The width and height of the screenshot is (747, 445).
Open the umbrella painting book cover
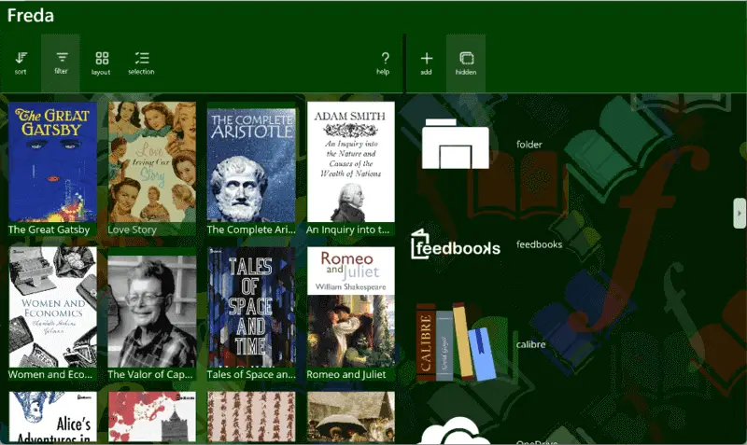pos(351,417)
